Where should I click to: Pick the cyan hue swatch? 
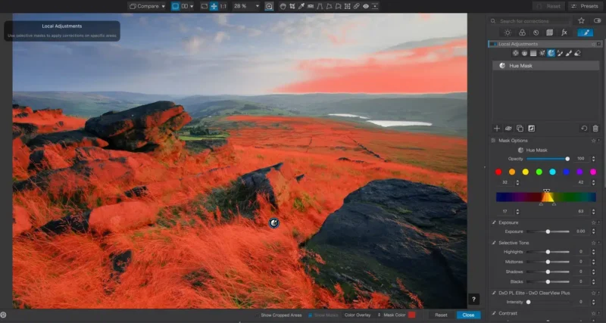tap(553, 172)
